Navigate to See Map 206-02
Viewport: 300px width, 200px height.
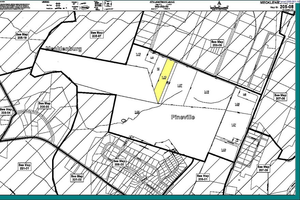click(x=120, y=163)
